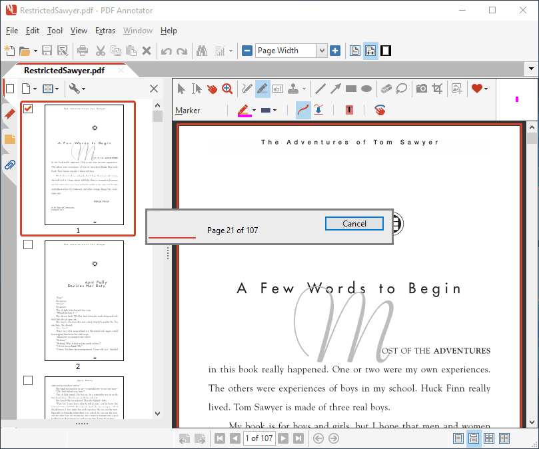Switch to continuous page layout
539x449 pixels.
point(473,438)
